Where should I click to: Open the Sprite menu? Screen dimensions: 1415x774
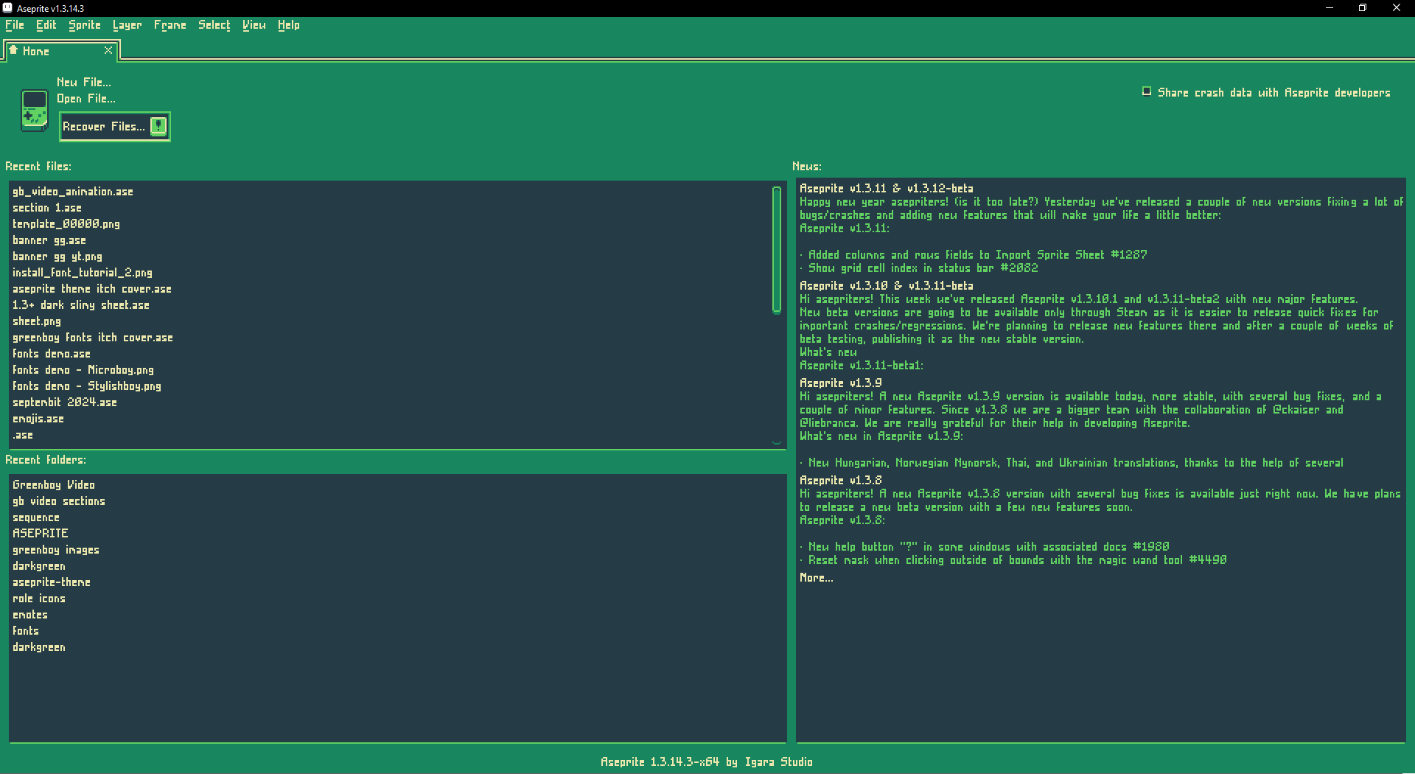pyautogui.click(x=85, y=25)
